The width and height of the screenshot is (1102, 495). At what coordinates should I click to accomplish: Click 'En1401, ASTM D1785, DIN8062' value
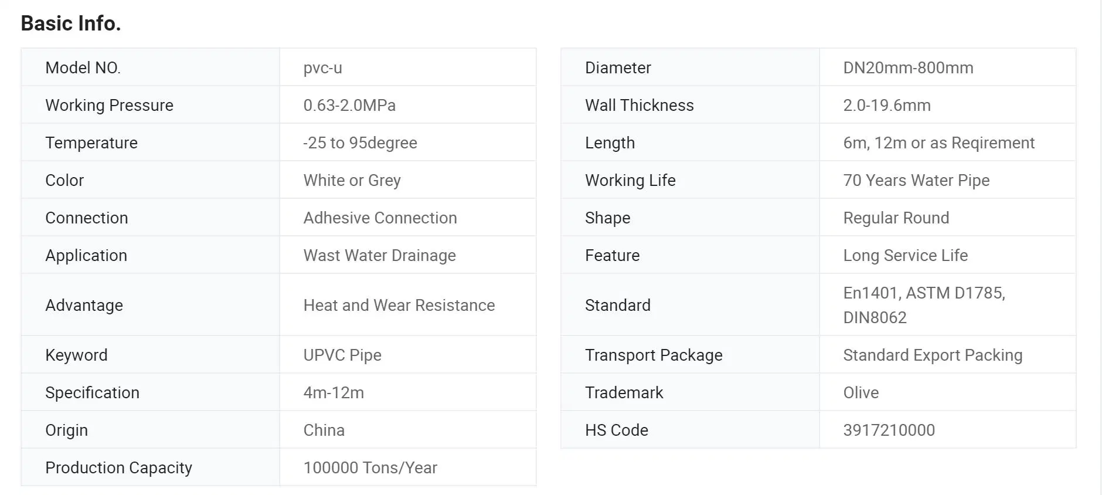coord(924,305)
